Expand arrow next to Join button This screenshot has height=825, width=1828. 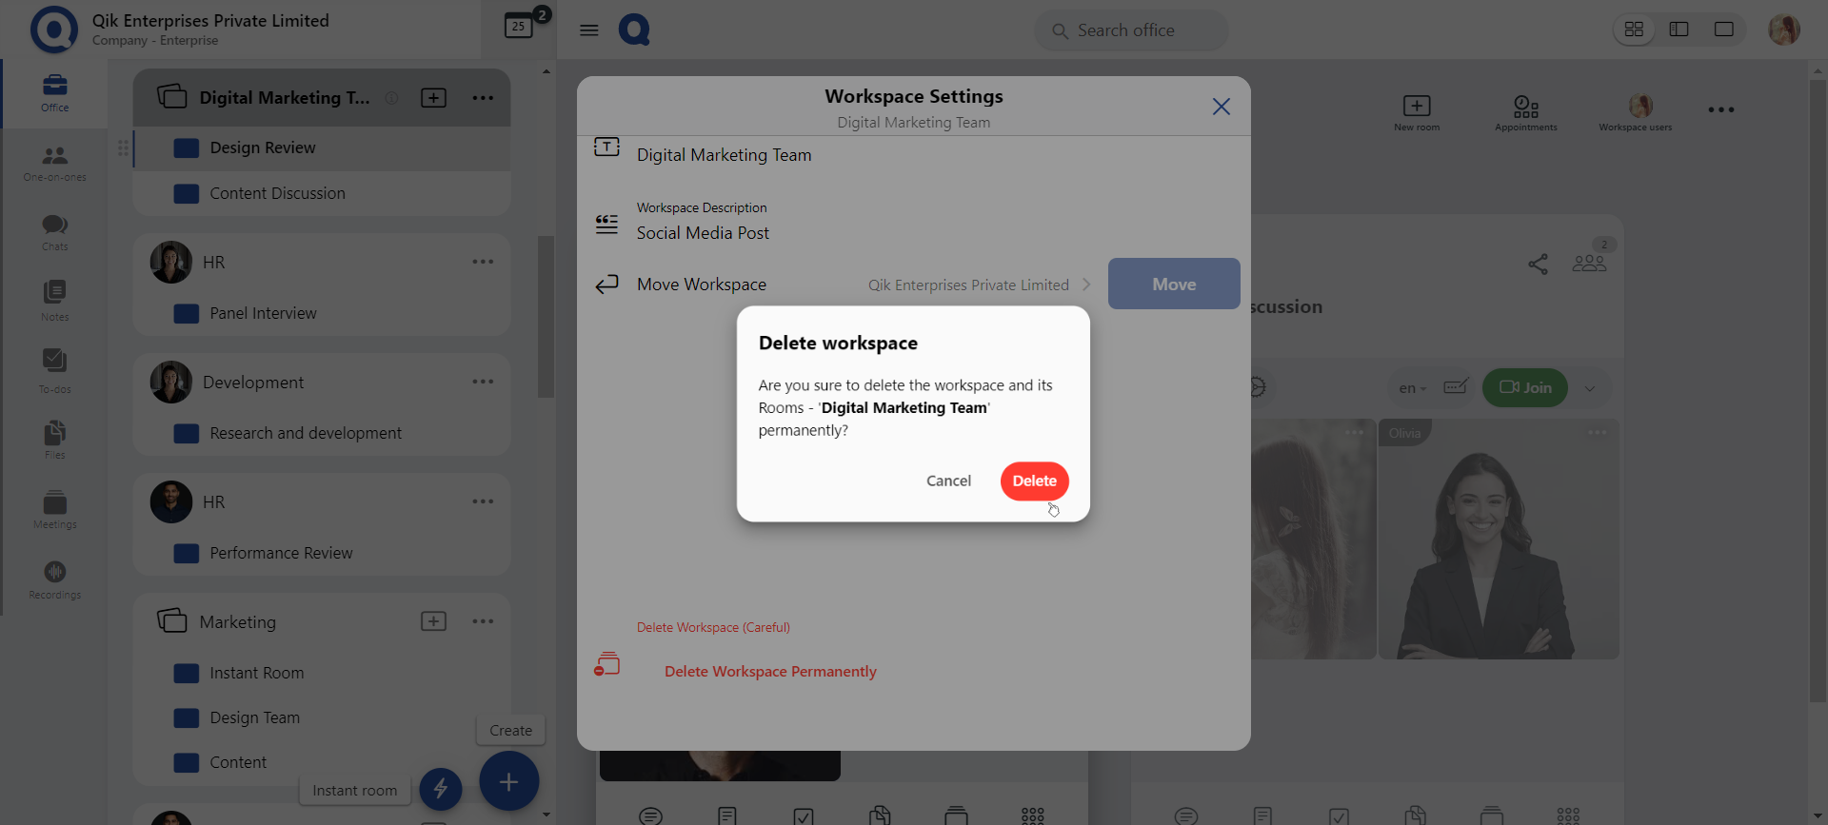(x=1589, y=388)
